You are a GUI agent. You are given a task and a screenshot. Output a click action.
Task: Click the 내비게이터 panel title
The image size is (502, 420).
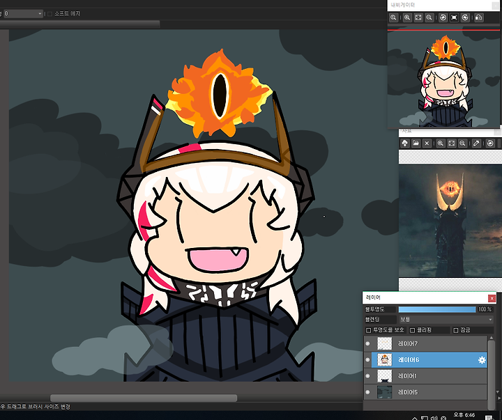coord(403,5)
